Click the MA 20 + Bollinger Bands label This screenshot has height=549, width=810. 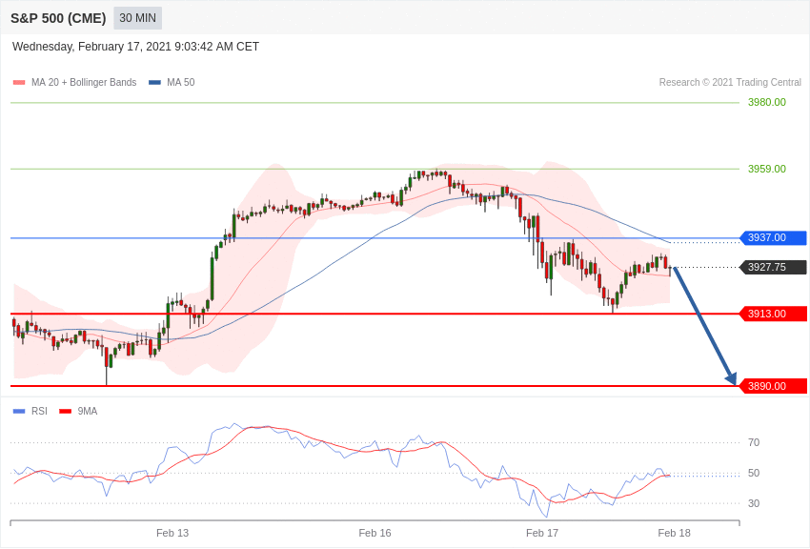tap(84, 83)
